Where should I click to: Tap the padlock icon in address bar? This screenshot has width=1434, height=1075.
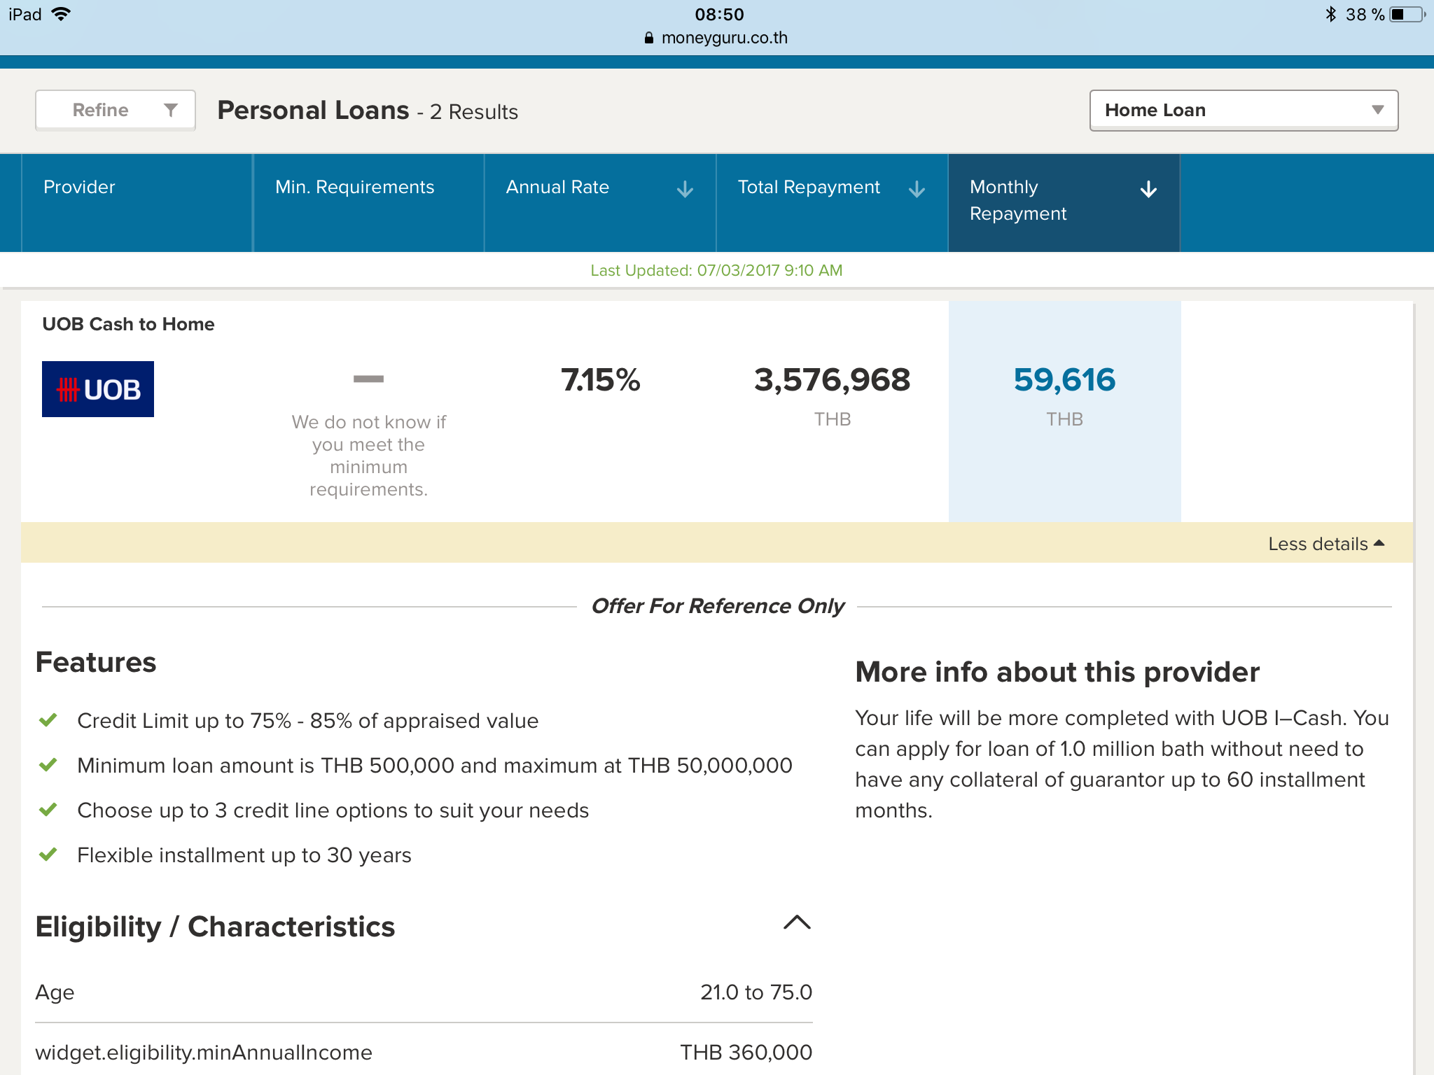tap(648, 38)
